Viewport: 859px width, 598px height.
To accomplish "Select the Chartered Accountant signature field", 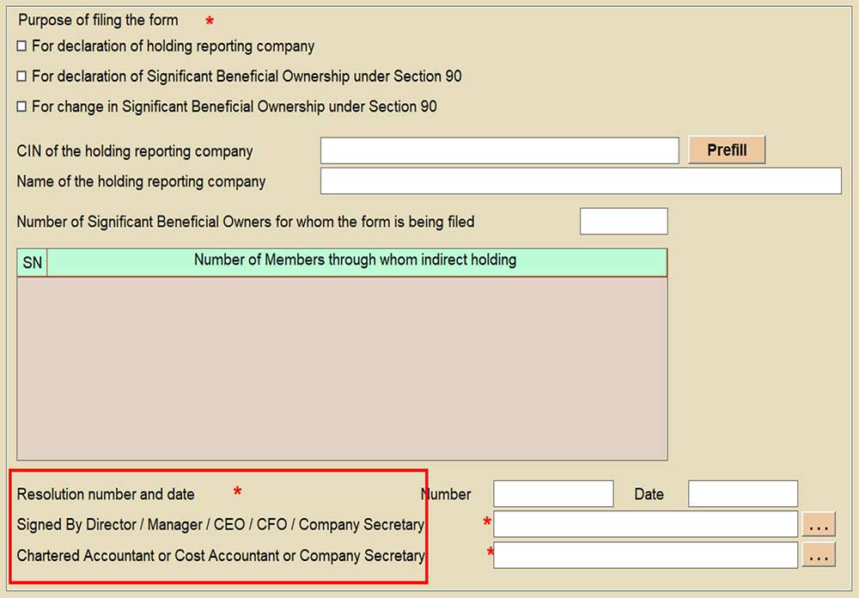I will click(x=645, y=555).
